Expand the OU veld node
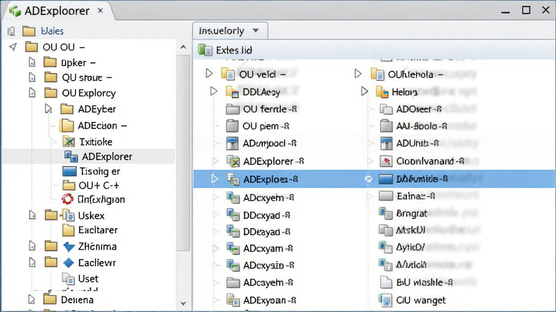 [x=209, y=74]
